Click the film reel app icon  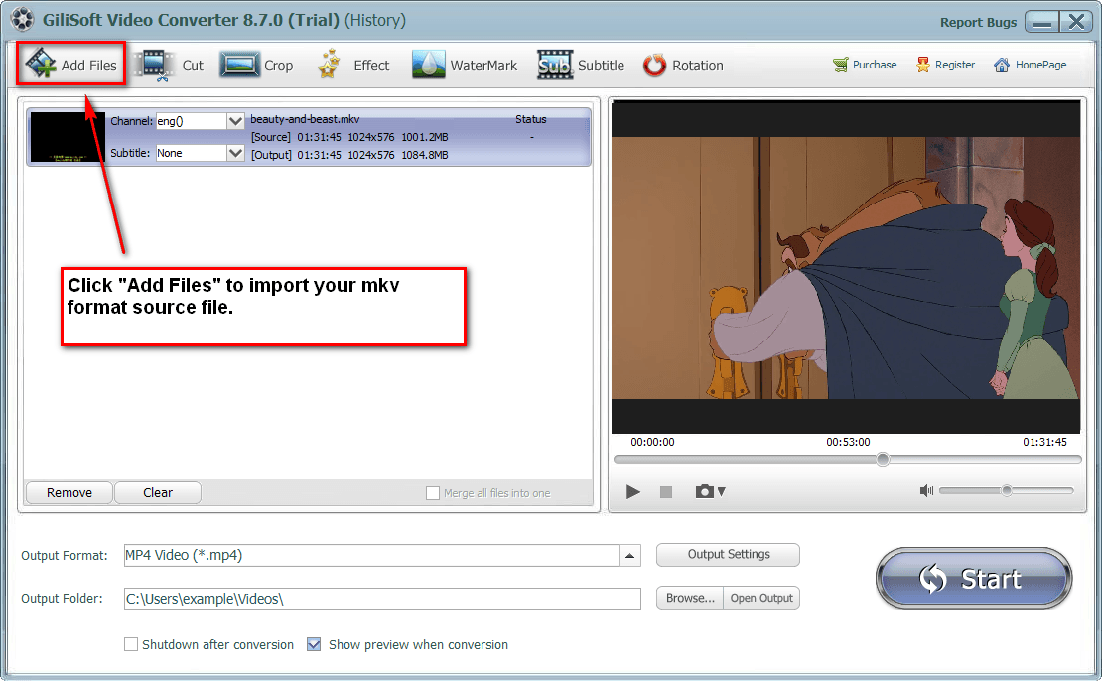pyautogui.click(x=23, y=20)
